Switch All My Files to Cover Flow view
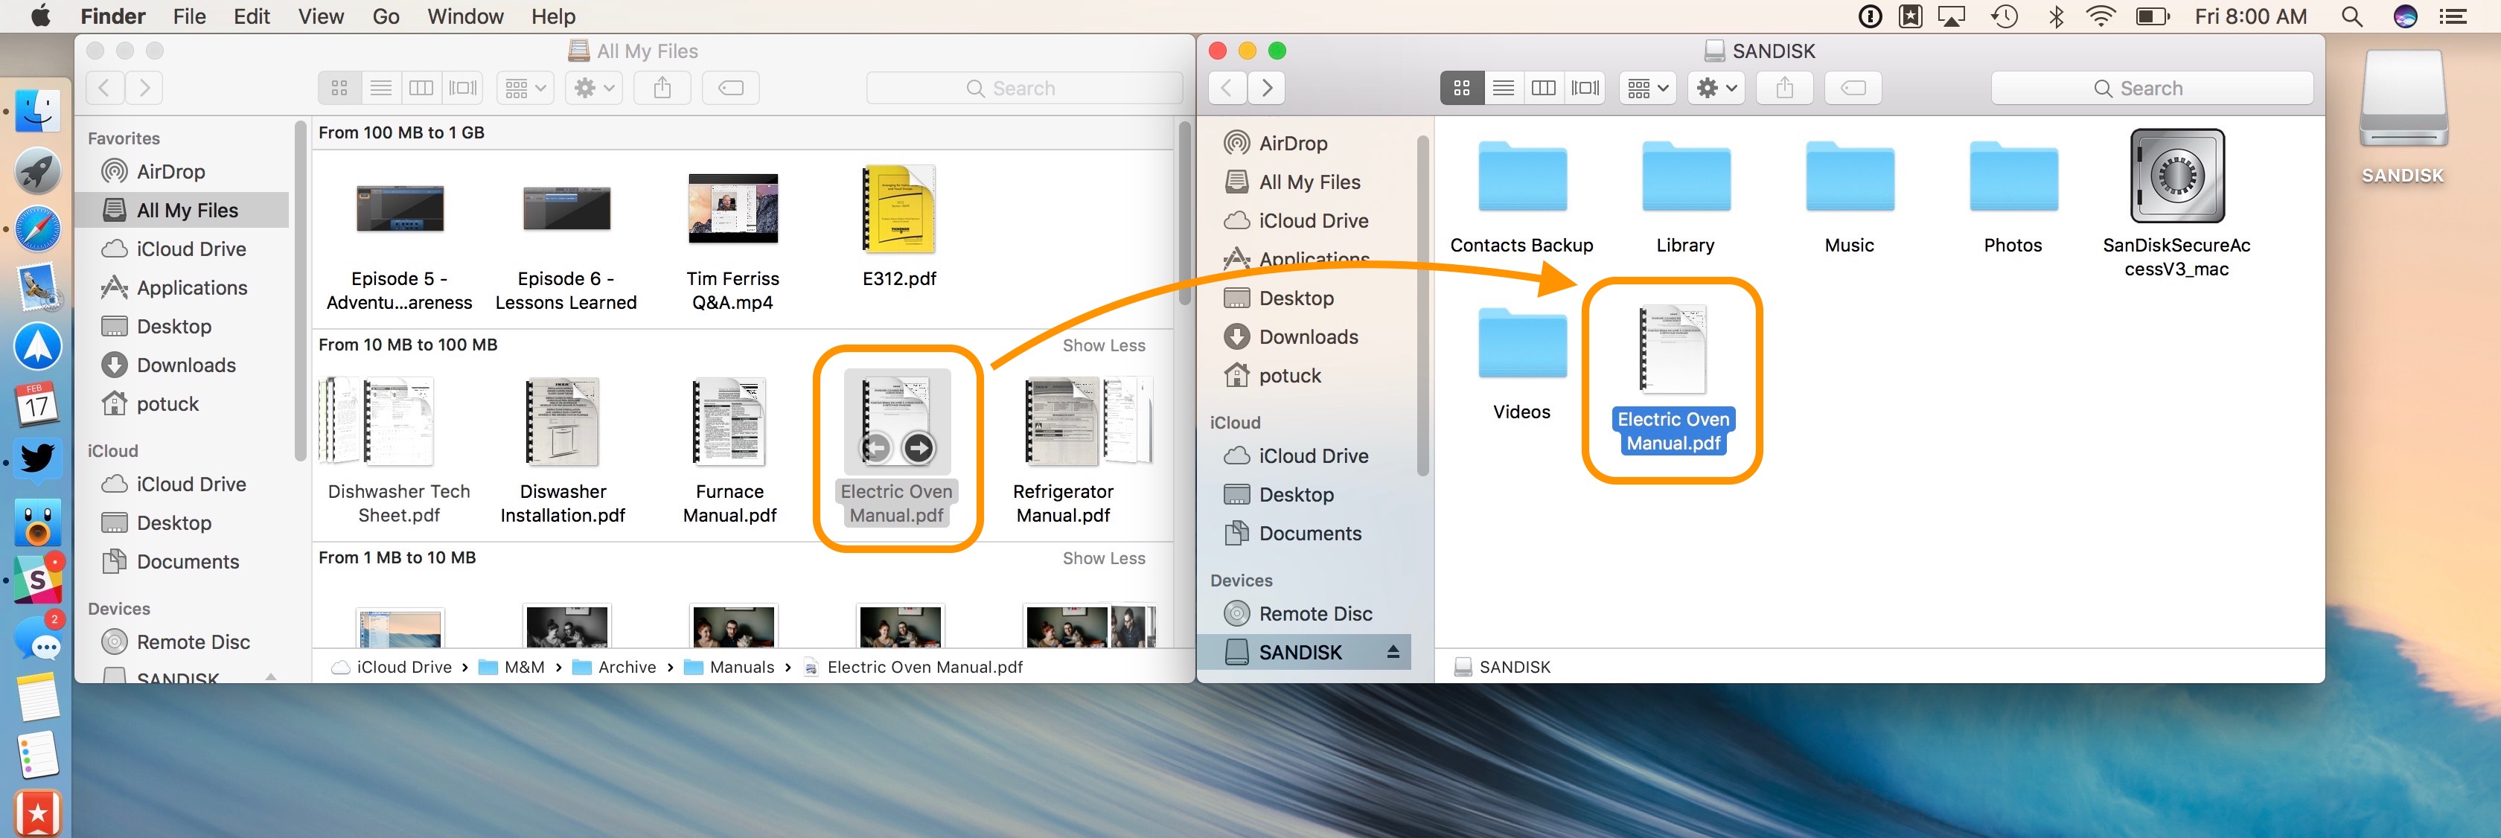Viewport: 2501px width, 838px height. 462,87
